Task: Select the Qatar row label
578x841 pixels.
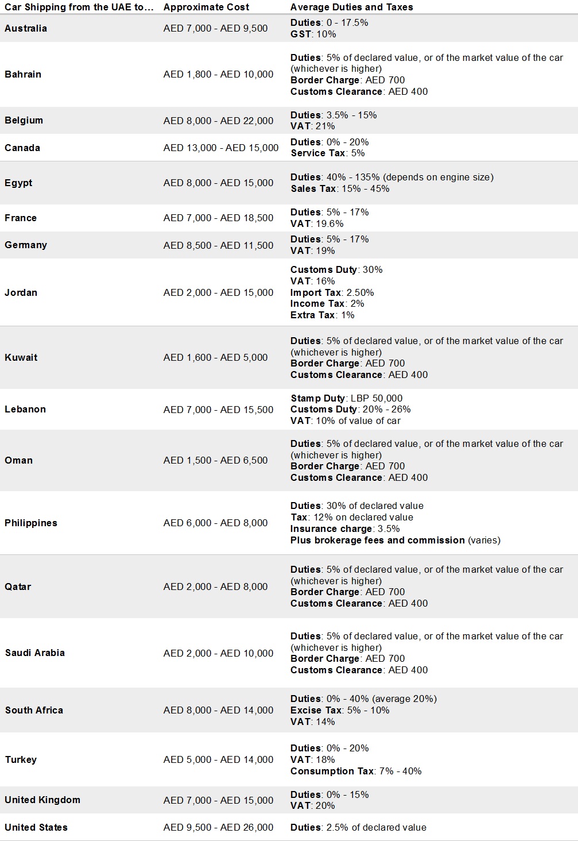Action: tap(18, 587)
